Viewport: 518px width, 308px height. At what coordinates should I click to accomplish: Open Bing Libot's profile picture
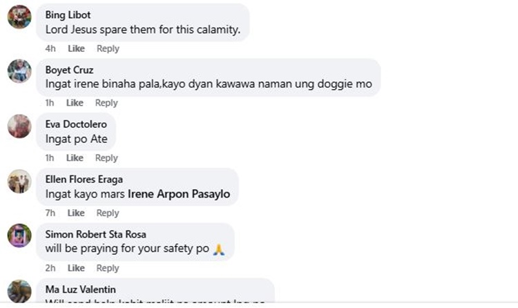pyautogui.click(x=19, y=17)
